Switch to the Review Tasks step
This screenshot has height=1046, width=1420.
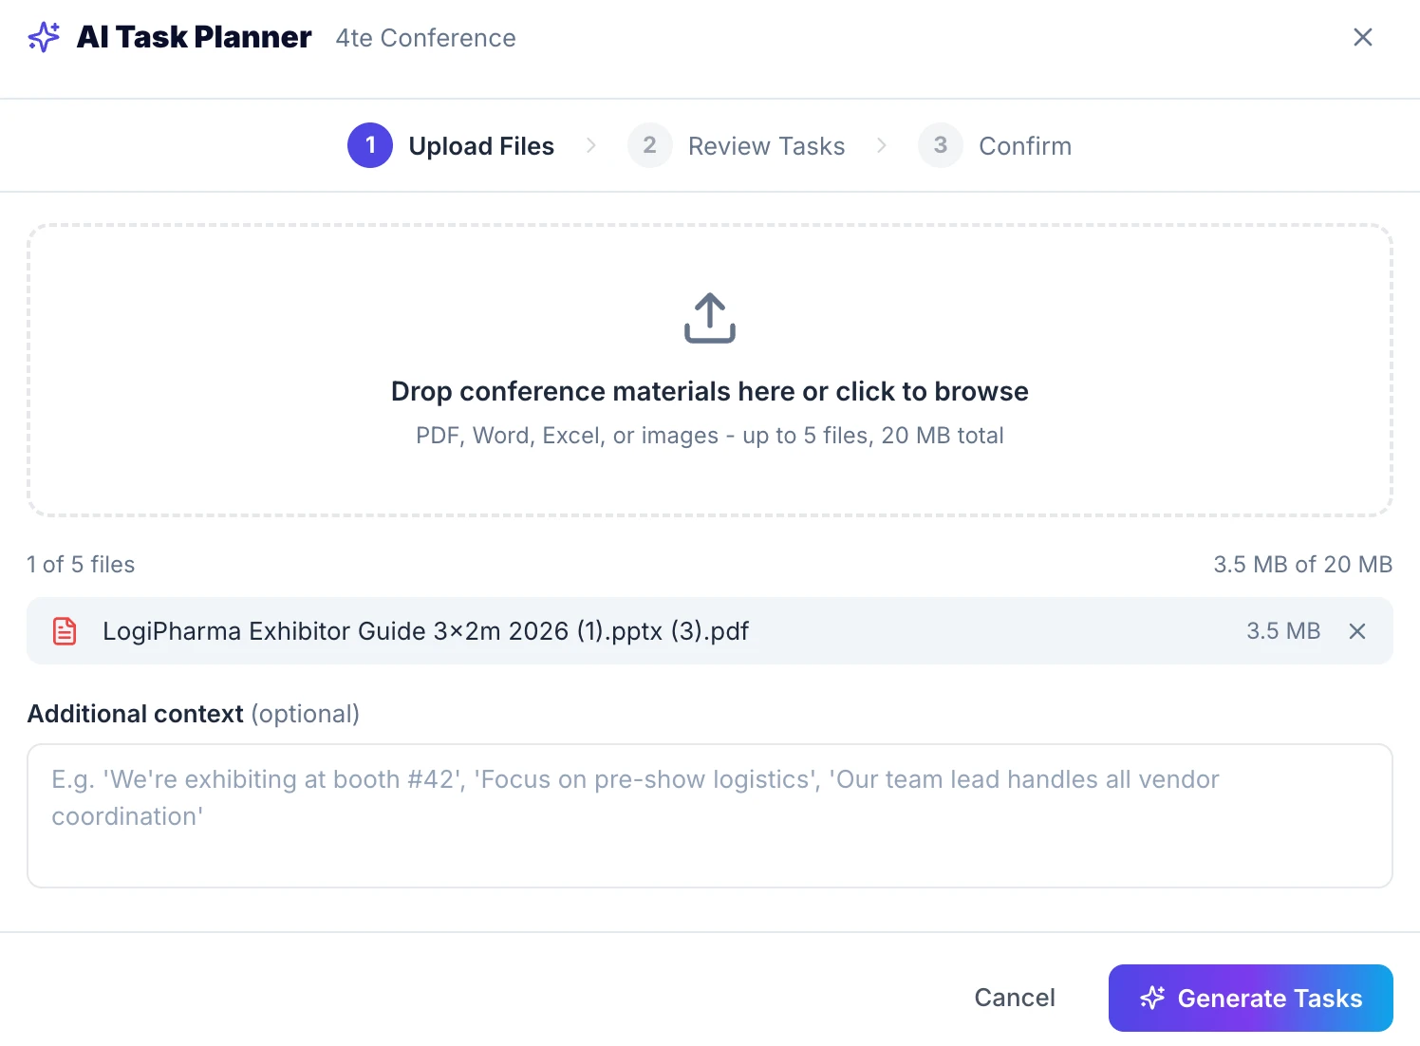coord(767,145)
